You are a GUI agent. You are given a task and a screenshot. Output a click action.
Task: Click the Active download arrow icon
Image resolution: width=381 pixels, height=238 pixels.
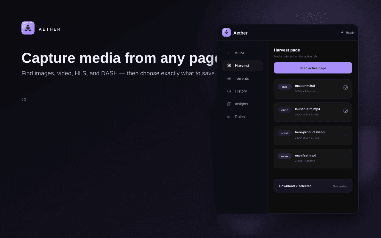pyautogui.click(x=228, y=53)
